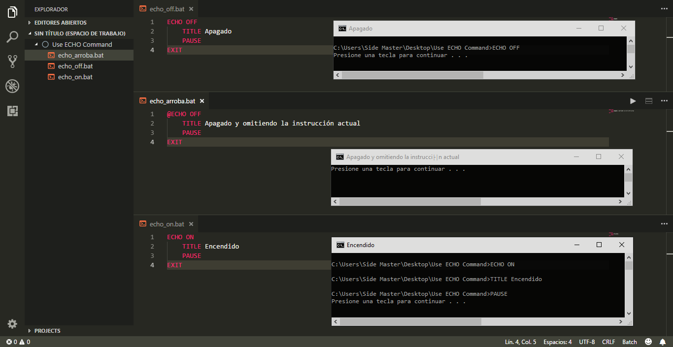The width and height of the screenshot is (673, 347).
Task: Open echo_on.bat in the explorer tree
Action: [x=75, y=77]
